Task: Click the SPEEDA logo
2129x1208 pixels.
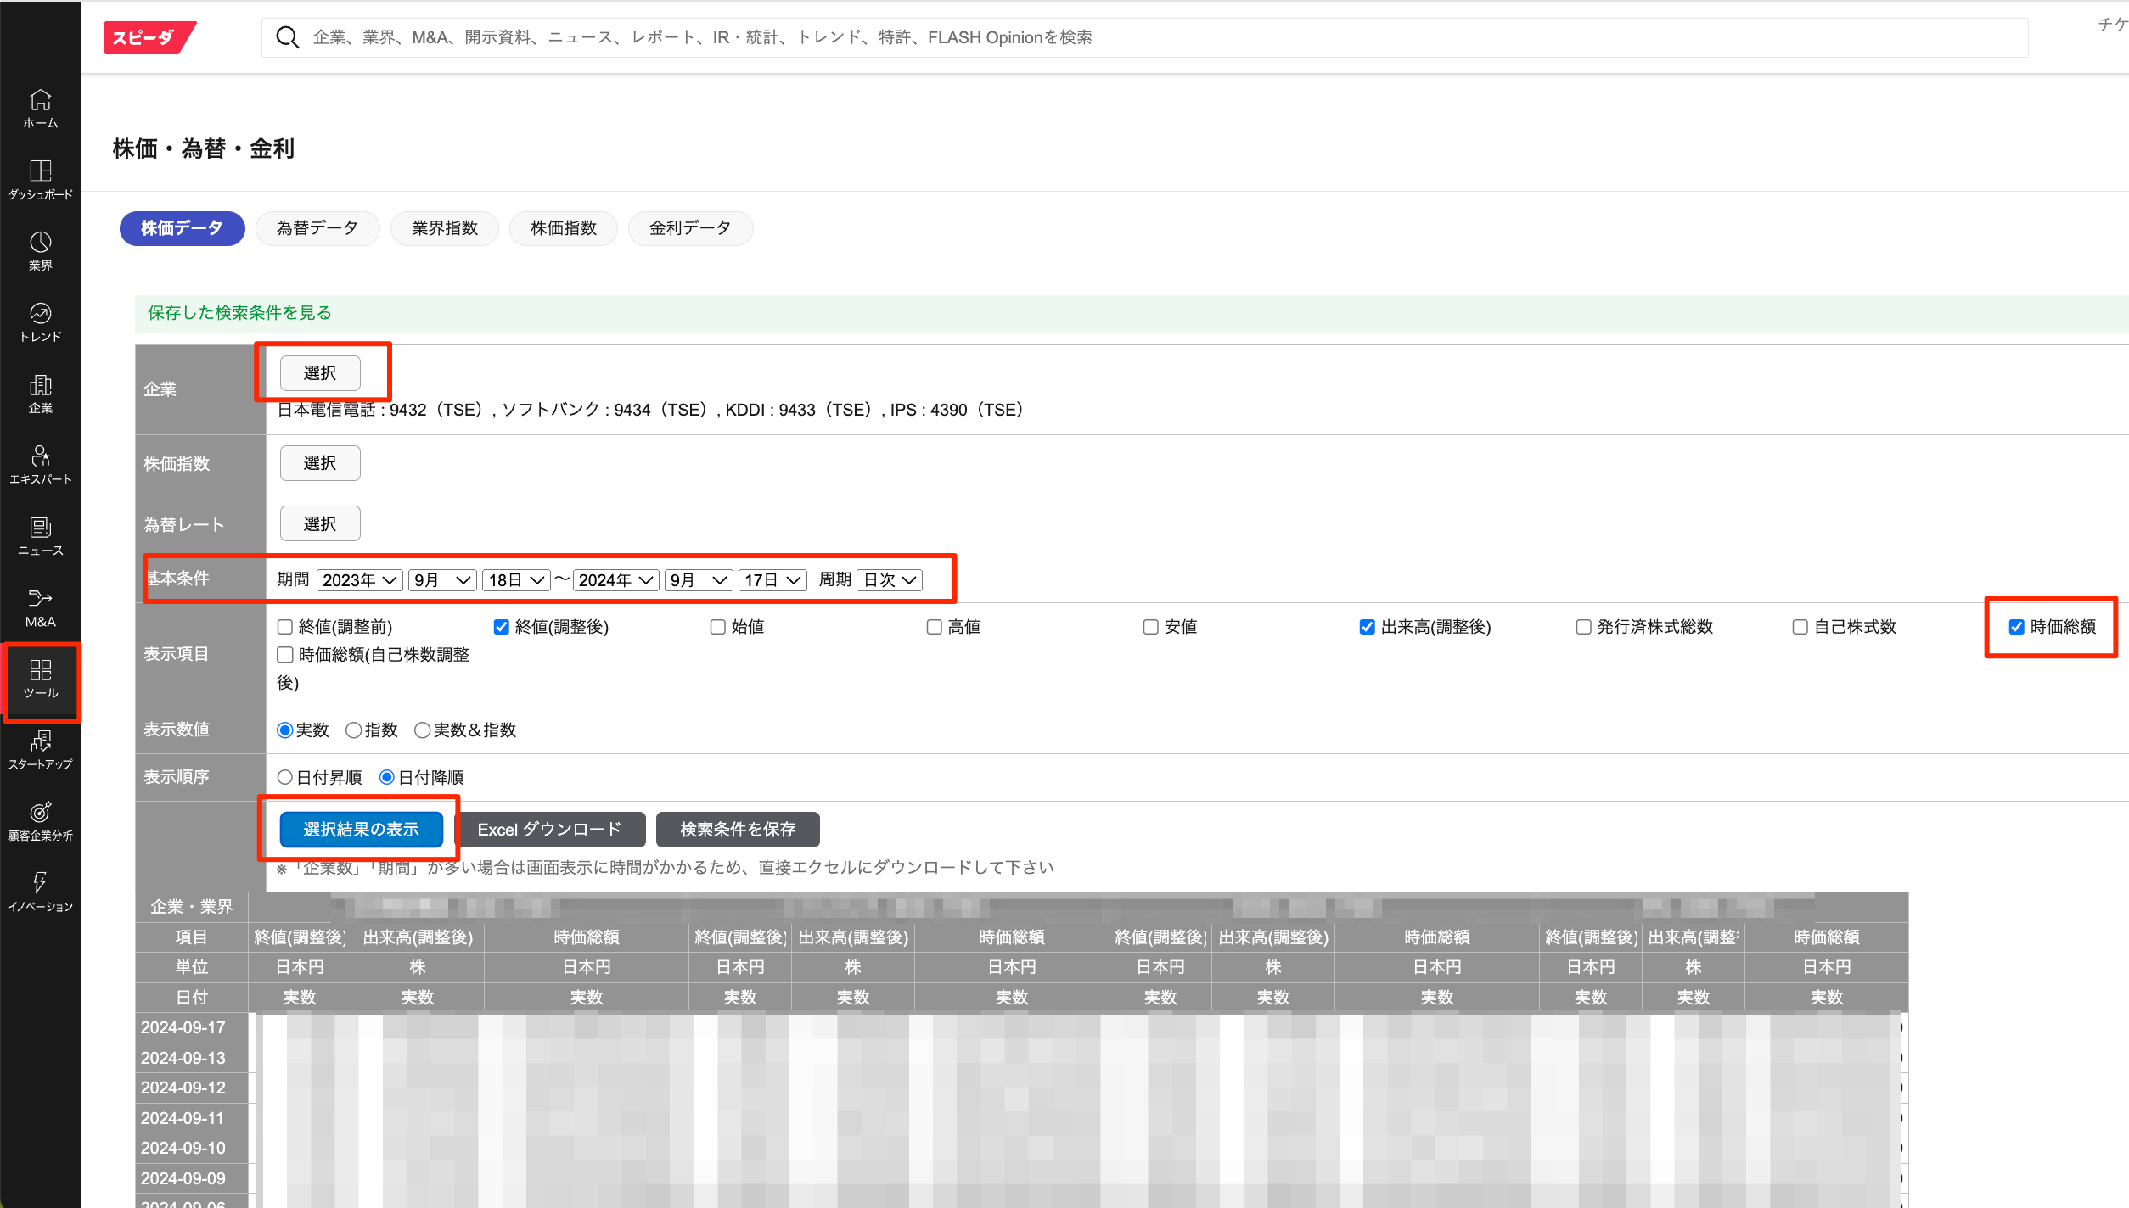Action: pos(149,37)
